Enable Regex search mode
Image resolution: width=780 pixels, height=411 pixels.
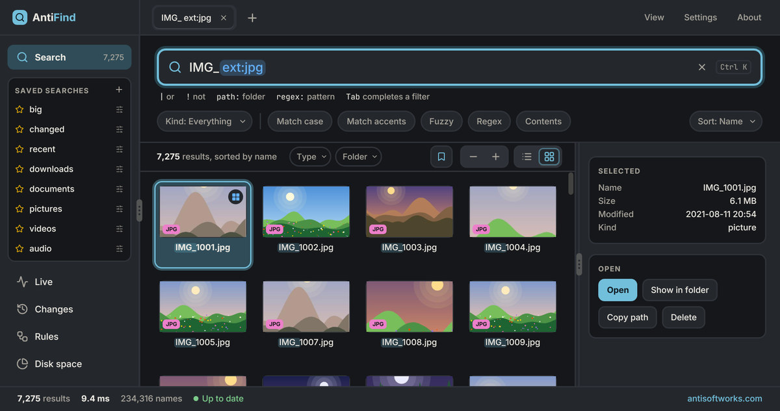click(x=489, y=121)
